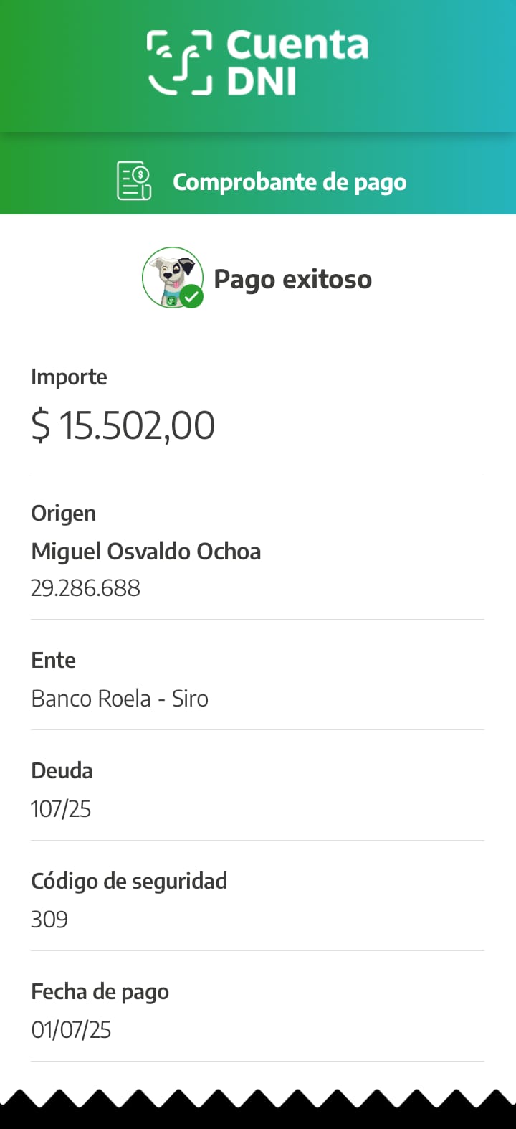Image resolution: width=516 pixels, height=1129 pixels.
Task: Click the Ente field label
Action: click(x=53, y=660)
